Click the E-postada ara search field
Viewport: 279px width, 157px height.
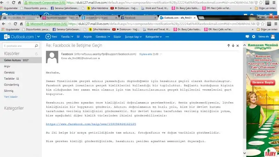click(19, 46)
